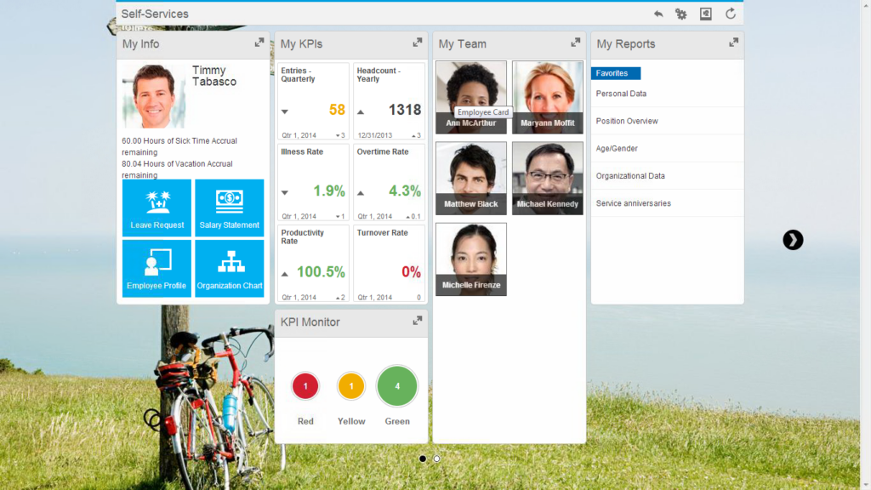871x490 pixels.
Task: Select the second page indicator dot
Action: (x=436, y=459)
